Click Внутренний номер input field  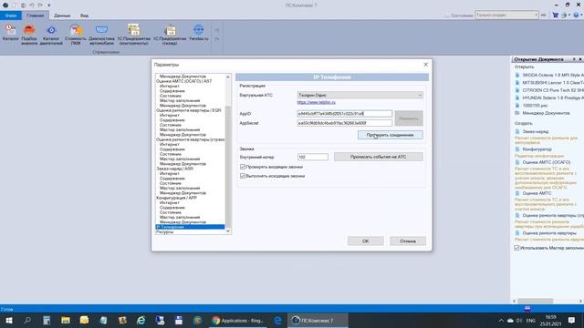click(312, 157)
